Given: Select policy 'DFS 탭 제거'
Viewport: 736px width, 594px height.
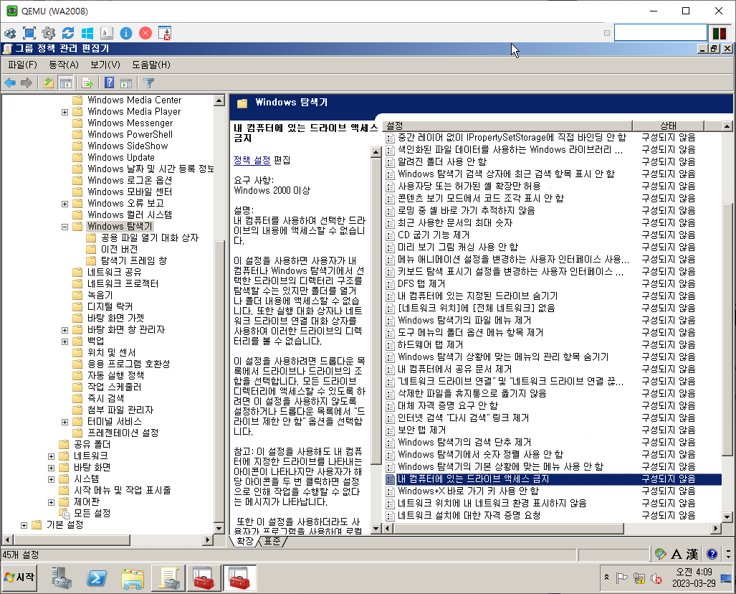Looking at the screenshot, I should pos(421,283).
